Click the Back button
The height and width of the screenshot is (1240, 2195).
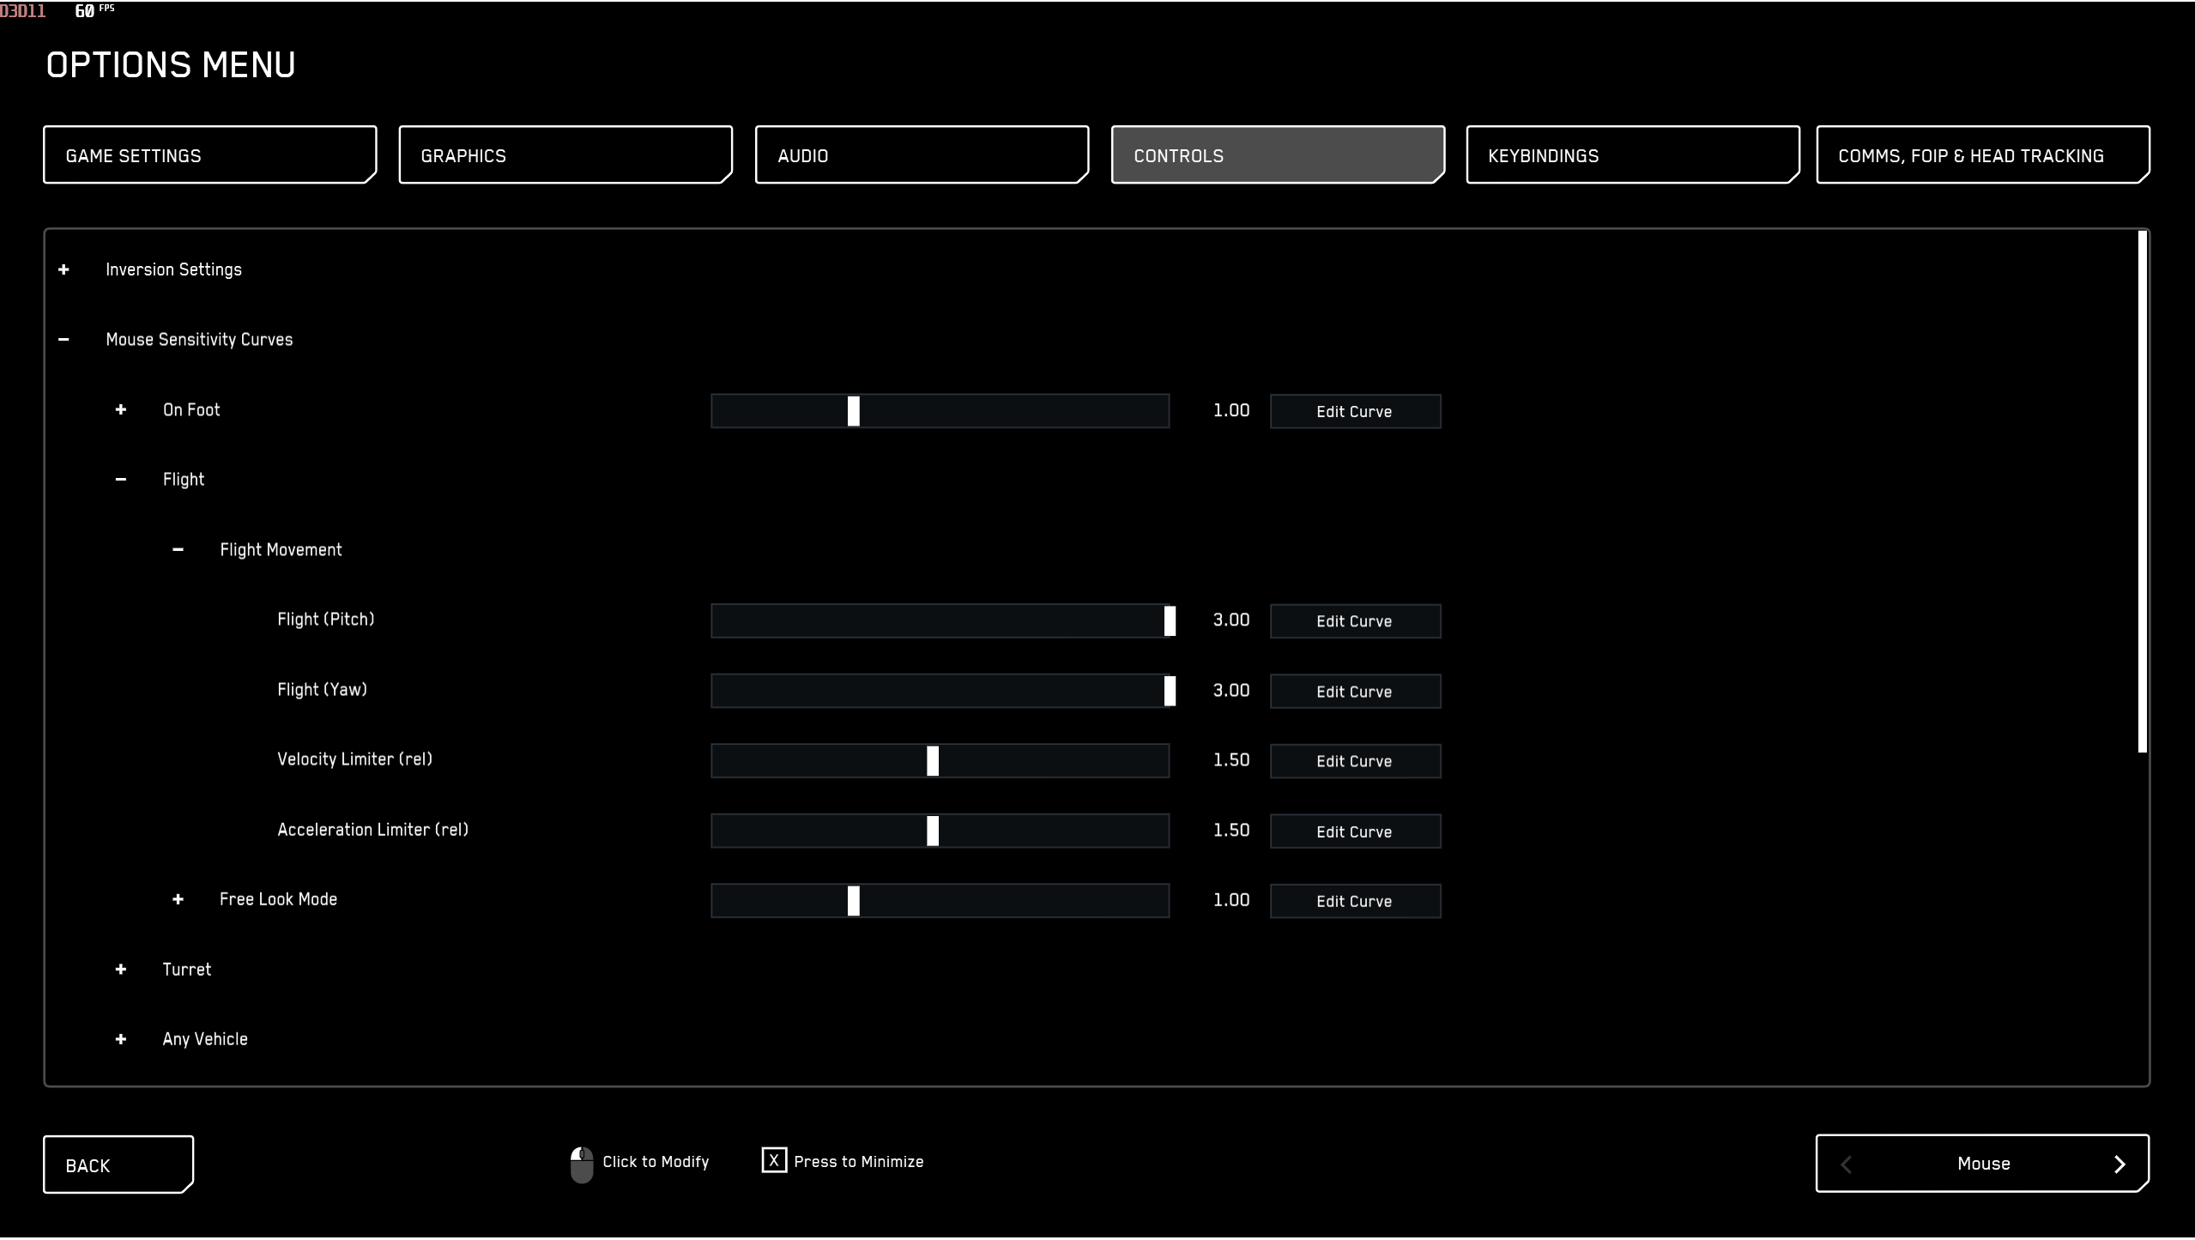(x=118, y=1164)
